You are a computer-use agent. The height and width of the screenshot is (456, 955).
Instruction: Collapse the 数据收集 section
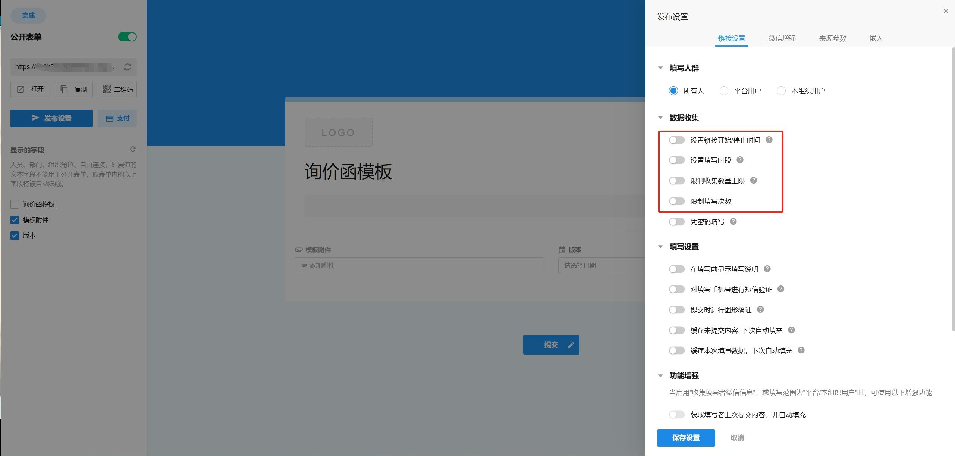(x=660, y=117)
